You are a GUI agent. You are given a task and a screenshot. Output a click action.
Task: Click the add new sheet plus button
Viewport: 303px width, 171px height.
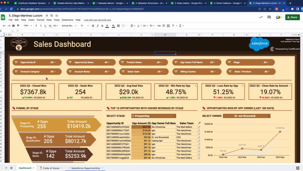[x=6, y=168]
